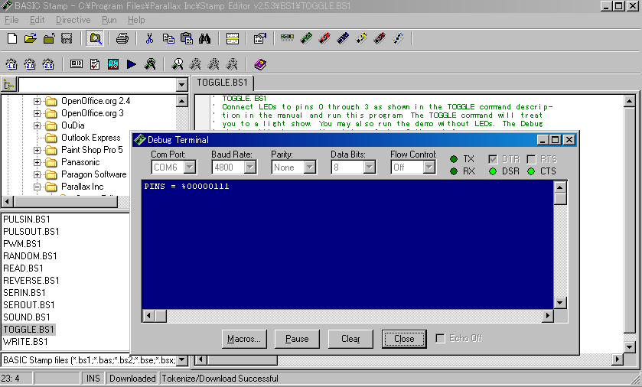Create a new file with the New icon
Screen dimensions: 642x387
coord(12,39)
